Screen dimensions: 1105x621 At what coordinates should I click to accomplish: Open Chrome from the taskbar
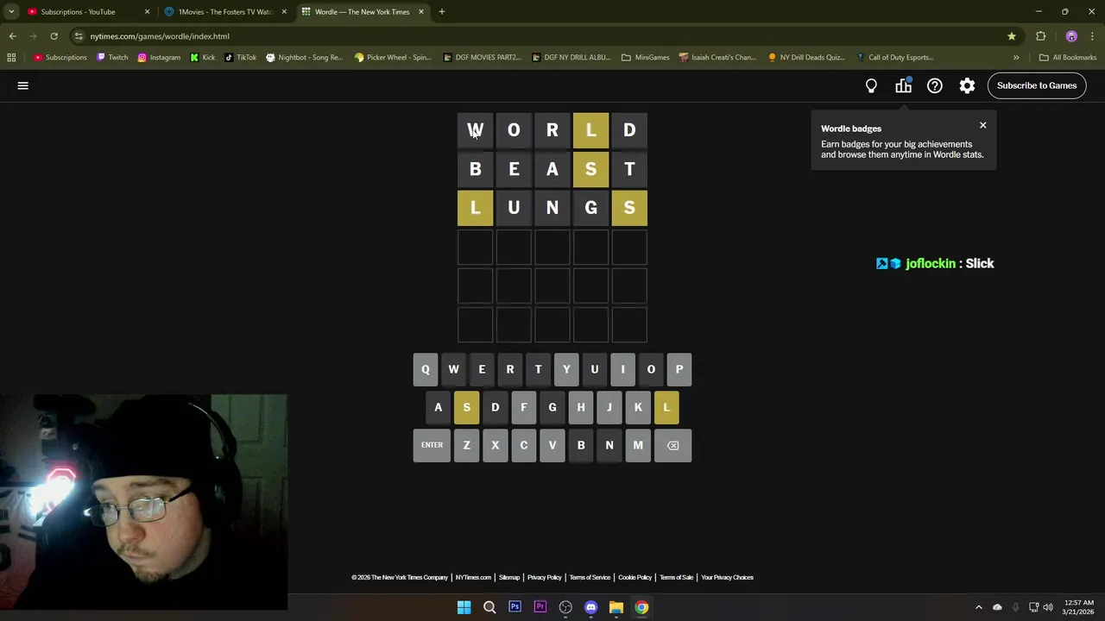[641, 607]
